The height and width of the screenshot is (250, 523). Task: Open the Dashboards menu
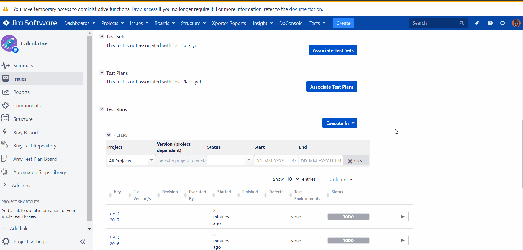[80, 23]
